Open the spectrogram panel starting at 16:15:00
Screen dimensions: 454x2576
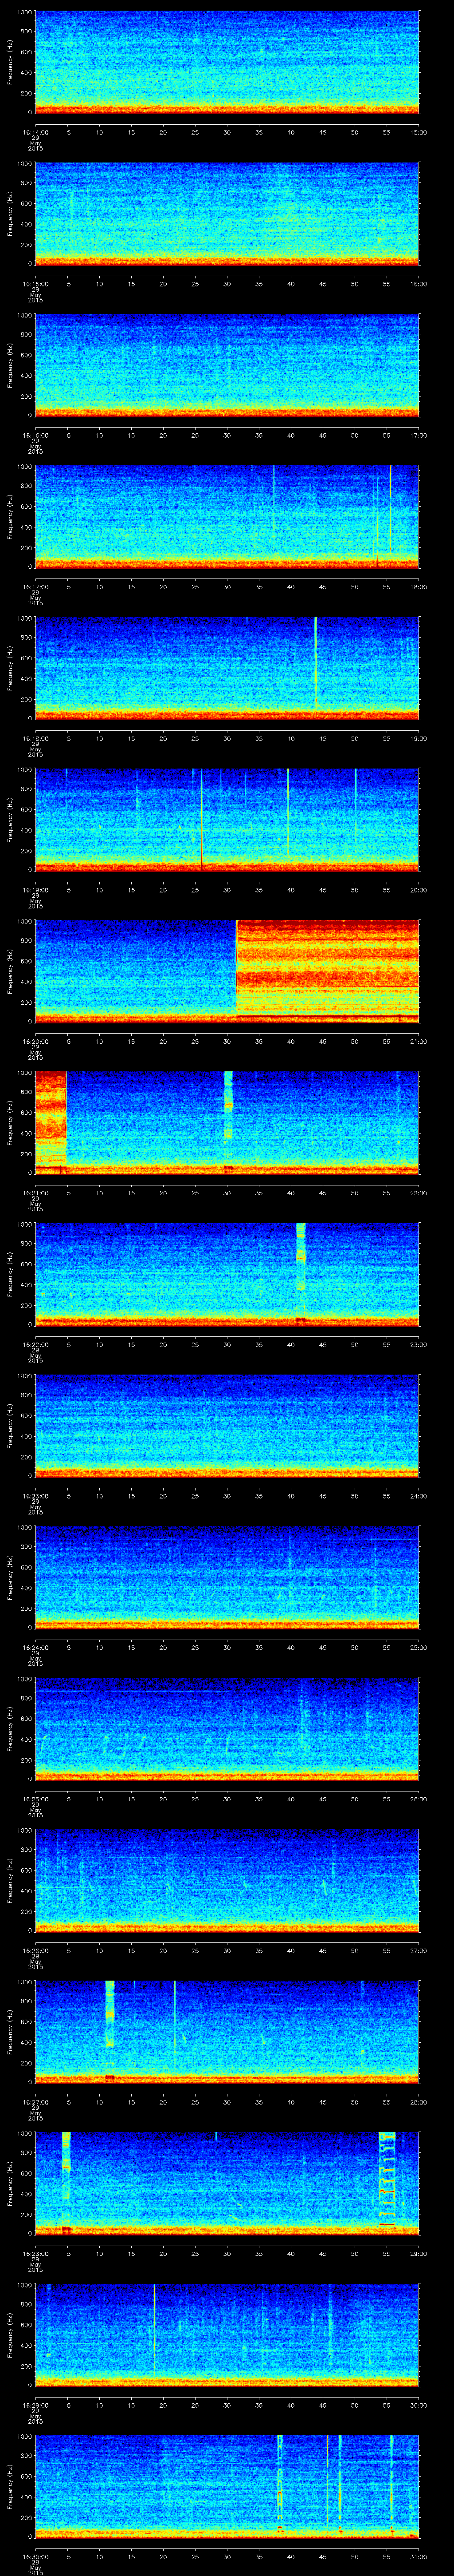227,214
